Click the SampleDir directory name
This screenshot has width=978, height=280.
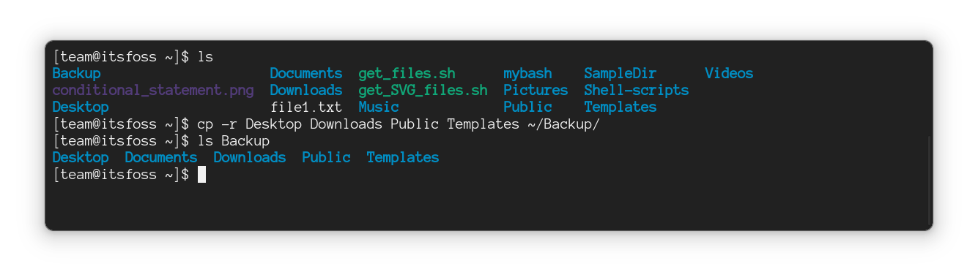[x=620, y=74]
